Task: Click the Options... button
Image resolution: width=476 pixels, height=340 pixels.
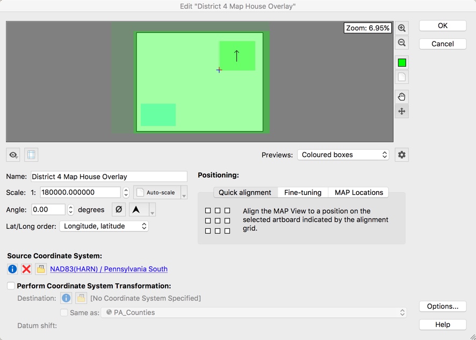Action: click(443, 307)
